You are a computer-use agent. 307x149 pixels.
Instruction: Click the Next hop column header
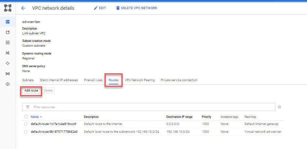tap(250, 117)
